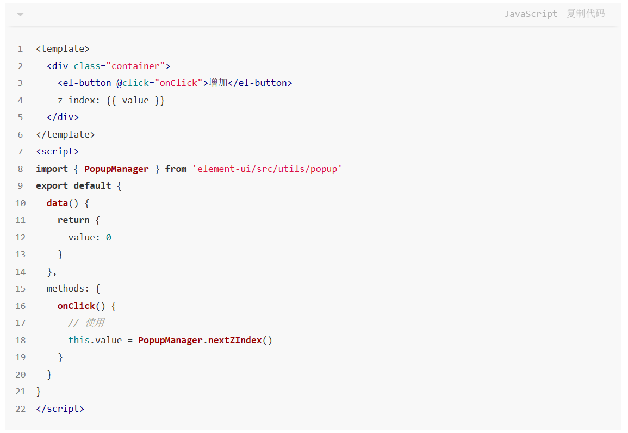The image size is (628, 433).
Task: Click line number 13 in the gutter
Action: pos(21,255)
